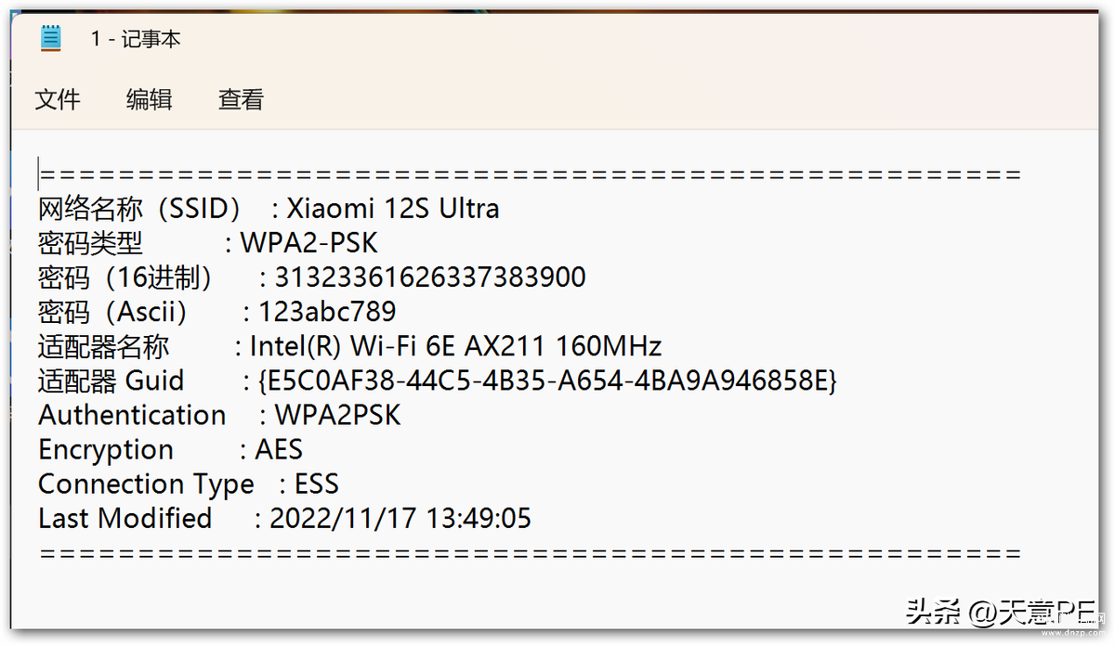Open the 编辑 (Edit) menu
This screenshot has height=645, width=1115.
click(x=150, y=99)
